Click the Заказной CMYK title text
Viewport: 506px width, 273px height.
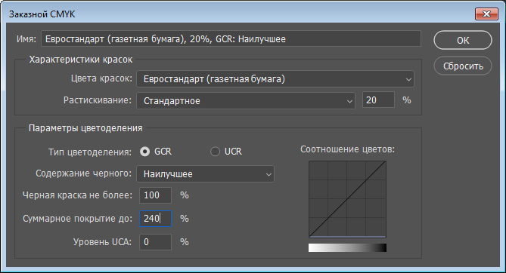[42, 14]
